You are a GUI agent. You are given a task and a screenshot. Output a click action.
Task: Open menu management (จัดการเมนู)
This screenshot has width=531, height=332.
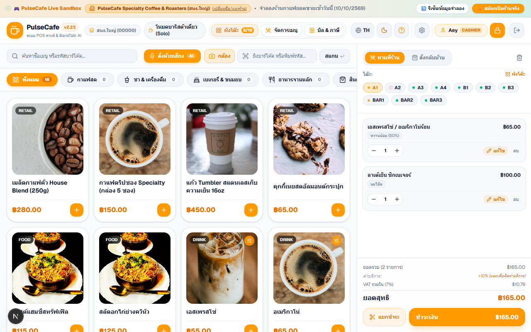[282, 30]
